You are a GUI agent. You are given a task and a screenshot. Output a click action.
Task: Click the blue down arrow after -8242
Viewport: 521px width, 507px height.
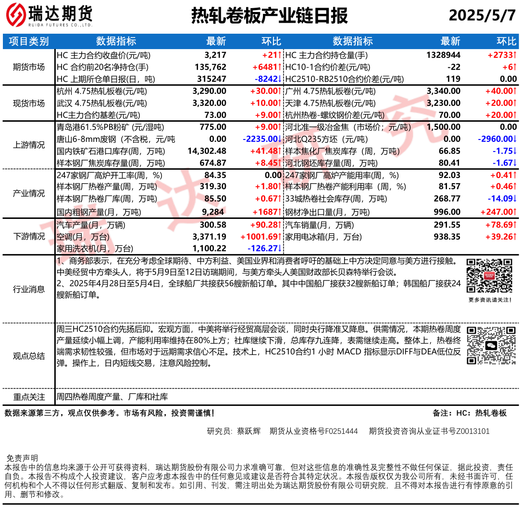coord(282,78)
